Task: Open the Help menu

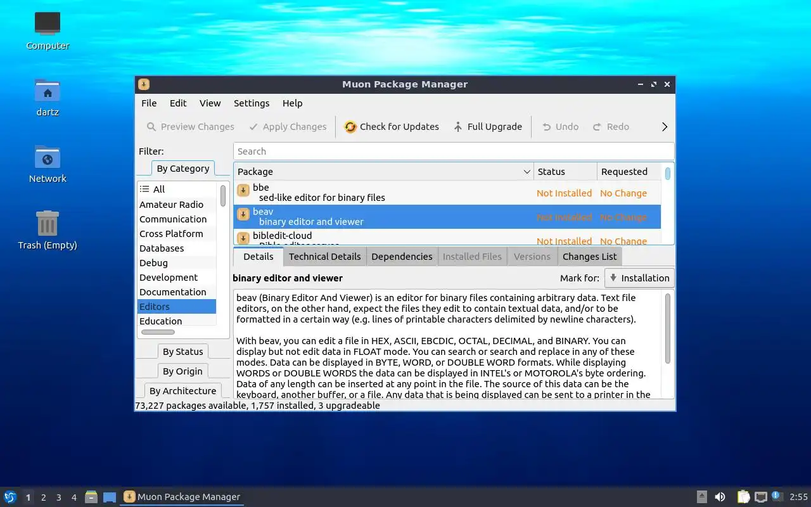Action: click(292, 103)
